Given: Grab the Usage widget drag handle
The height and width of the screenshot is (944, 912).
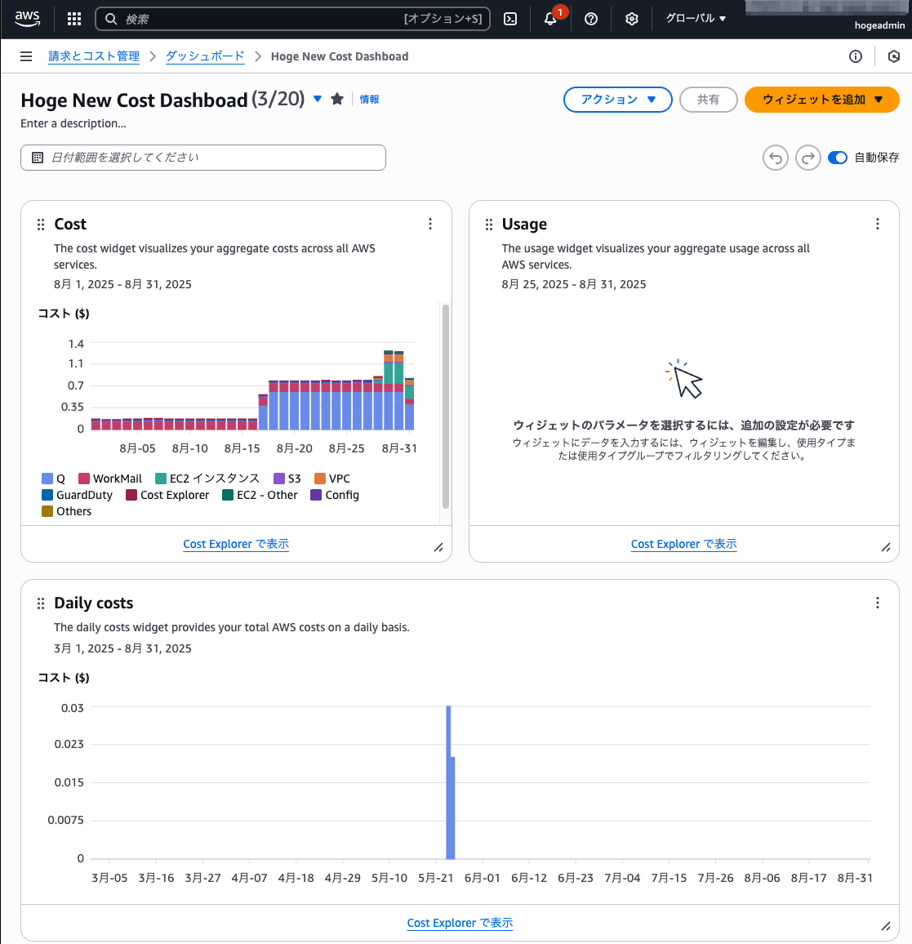Looking at the screenshot, I should coord(488,225).
